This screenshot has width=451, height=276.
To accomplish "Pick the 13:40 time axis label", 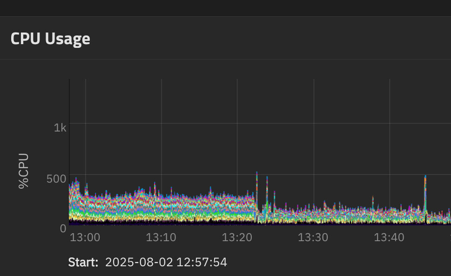I will point(389,237).
